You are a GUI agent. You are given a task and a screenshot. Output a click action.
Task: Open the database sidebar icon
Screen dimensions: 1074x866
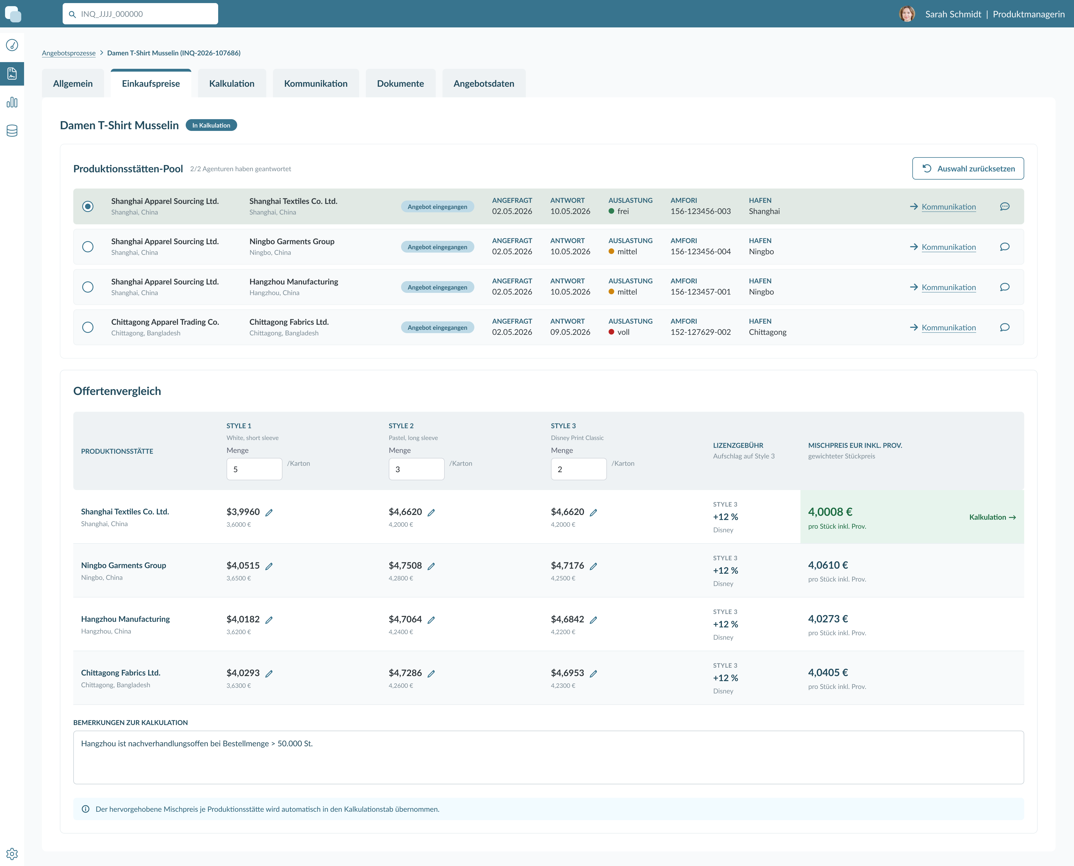coord(12,131)
